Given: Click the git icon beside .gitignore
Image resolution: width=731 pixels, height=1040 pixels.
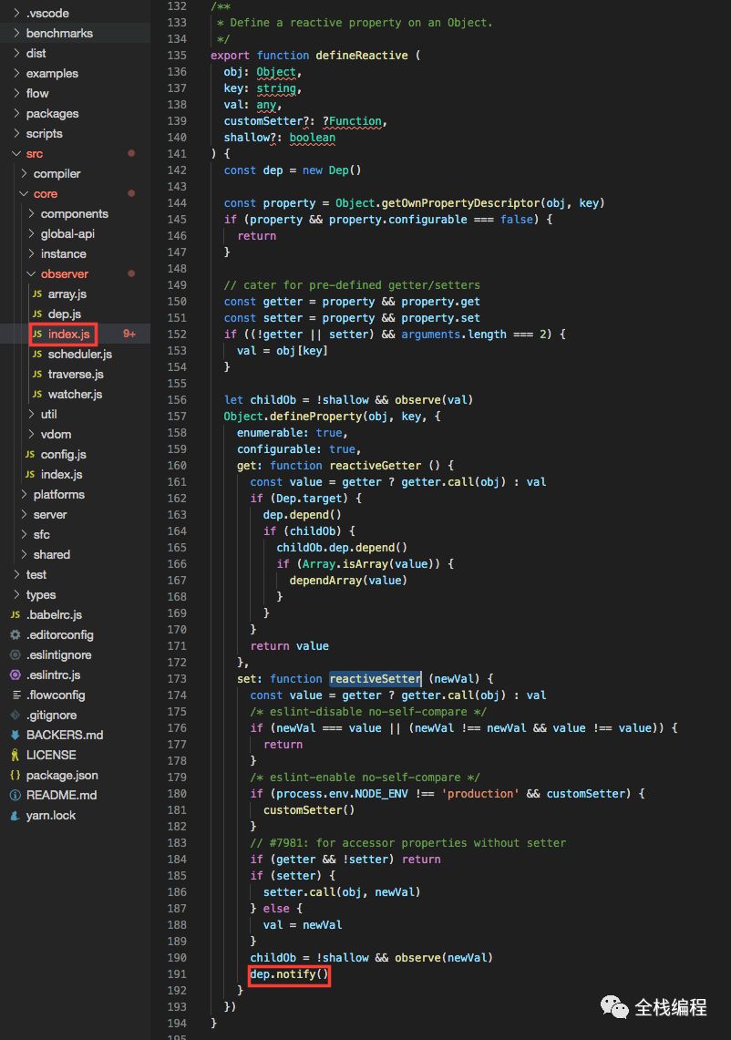Looking at the screenshot, I should pyautogui.click(x=15, y=715).
